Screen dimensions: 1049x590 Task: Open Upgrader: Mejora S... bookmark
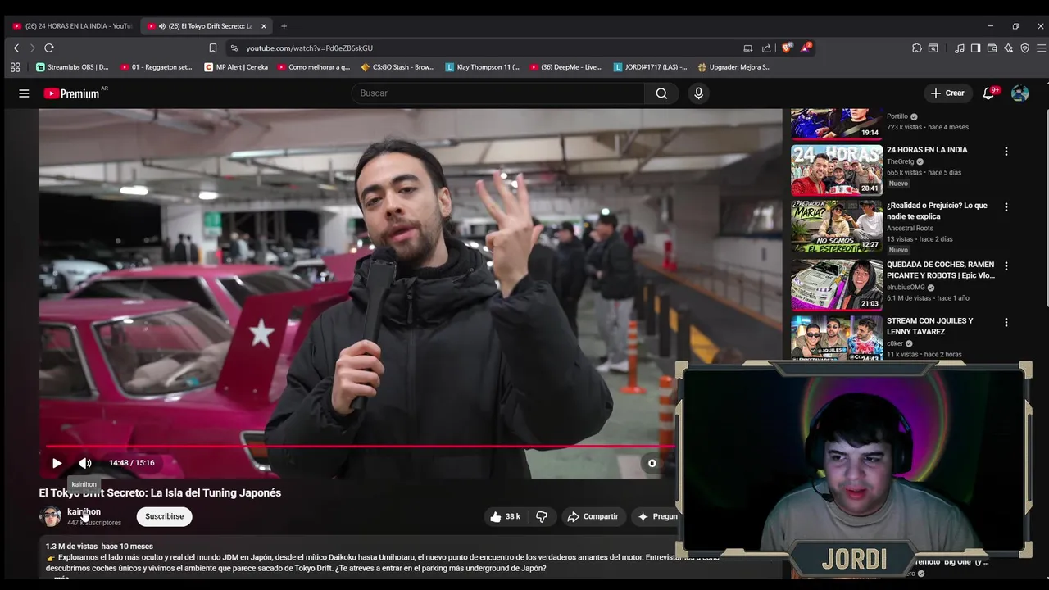(x=733, y=67)
